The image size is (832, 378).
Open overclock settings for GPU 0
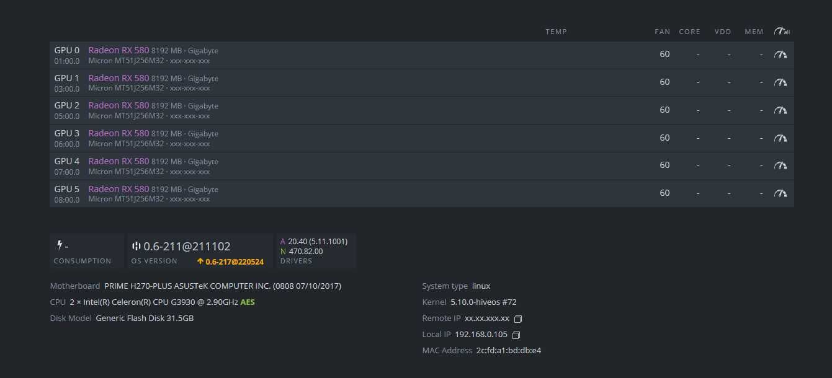click(780, 55)
